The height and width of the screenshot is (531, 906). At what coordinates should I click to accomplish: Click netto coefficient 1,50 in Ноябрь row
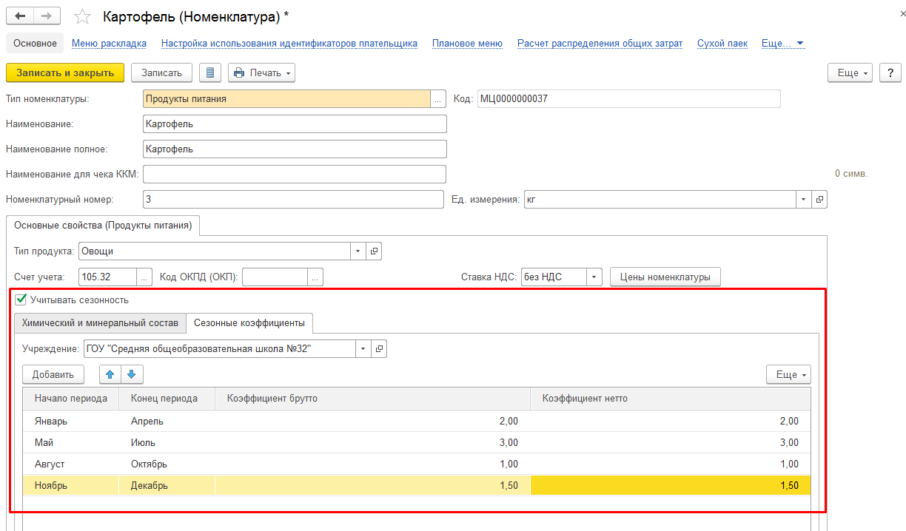(x=671, y=485)
